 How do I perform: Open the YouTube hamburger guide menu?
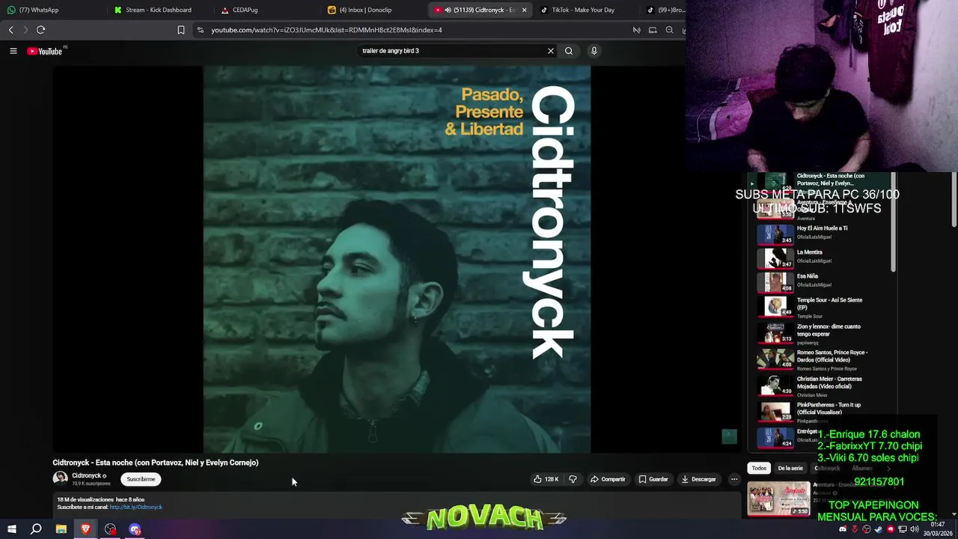click(13, 51)
